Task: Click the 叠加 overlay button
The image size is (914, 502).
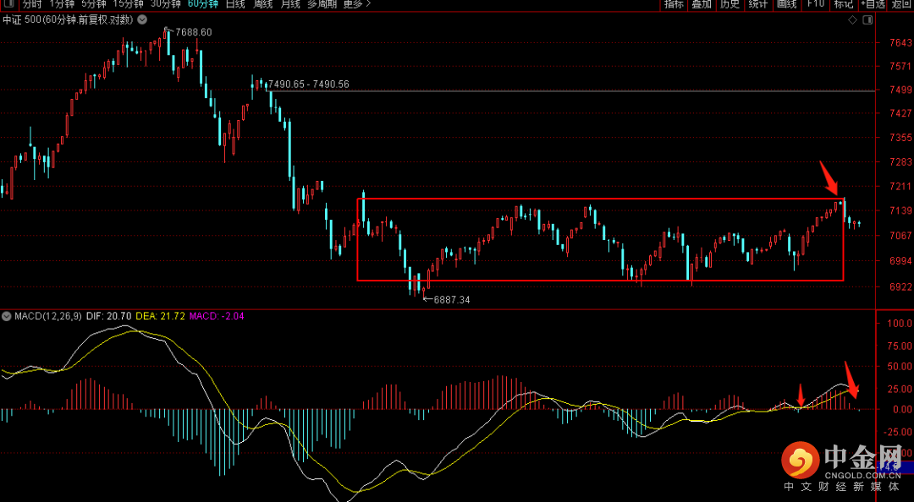Action: coord(702,4)
